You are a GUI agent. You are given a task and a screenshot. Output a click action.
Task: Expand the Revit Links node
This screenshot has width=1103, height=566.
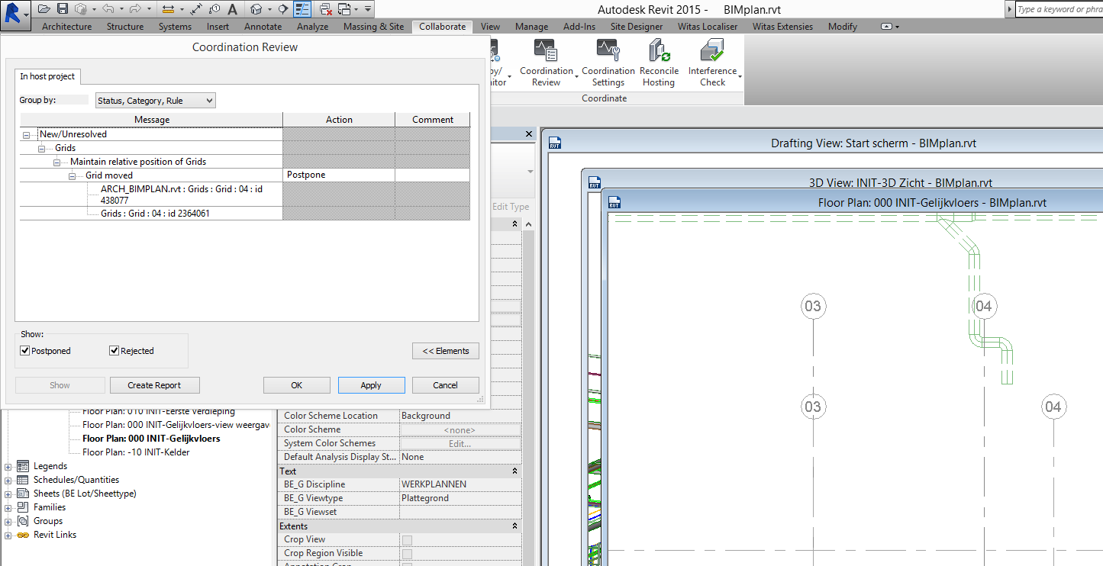tap(8, 535)
